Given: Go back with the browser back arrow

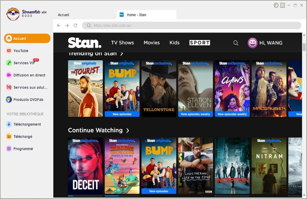Looking at the screenshot, I should click(59, 25).
